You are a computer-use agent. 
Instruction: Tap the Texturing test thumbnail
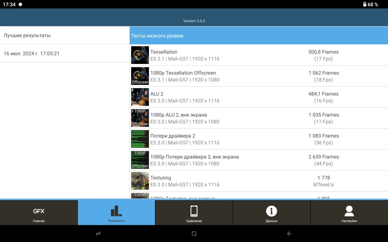140,181
